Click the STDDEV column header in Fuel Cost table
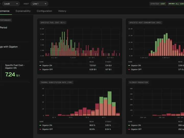The width and height of the screenshot is (184, 138). [x=108, y=62]
